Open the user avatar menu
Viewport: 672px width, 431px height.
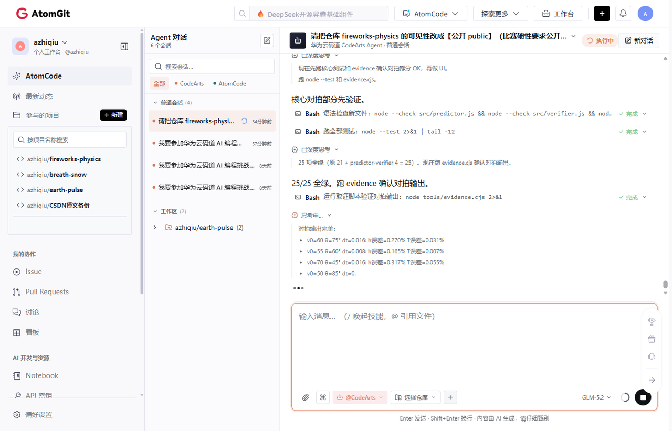[x=645, y=14]
